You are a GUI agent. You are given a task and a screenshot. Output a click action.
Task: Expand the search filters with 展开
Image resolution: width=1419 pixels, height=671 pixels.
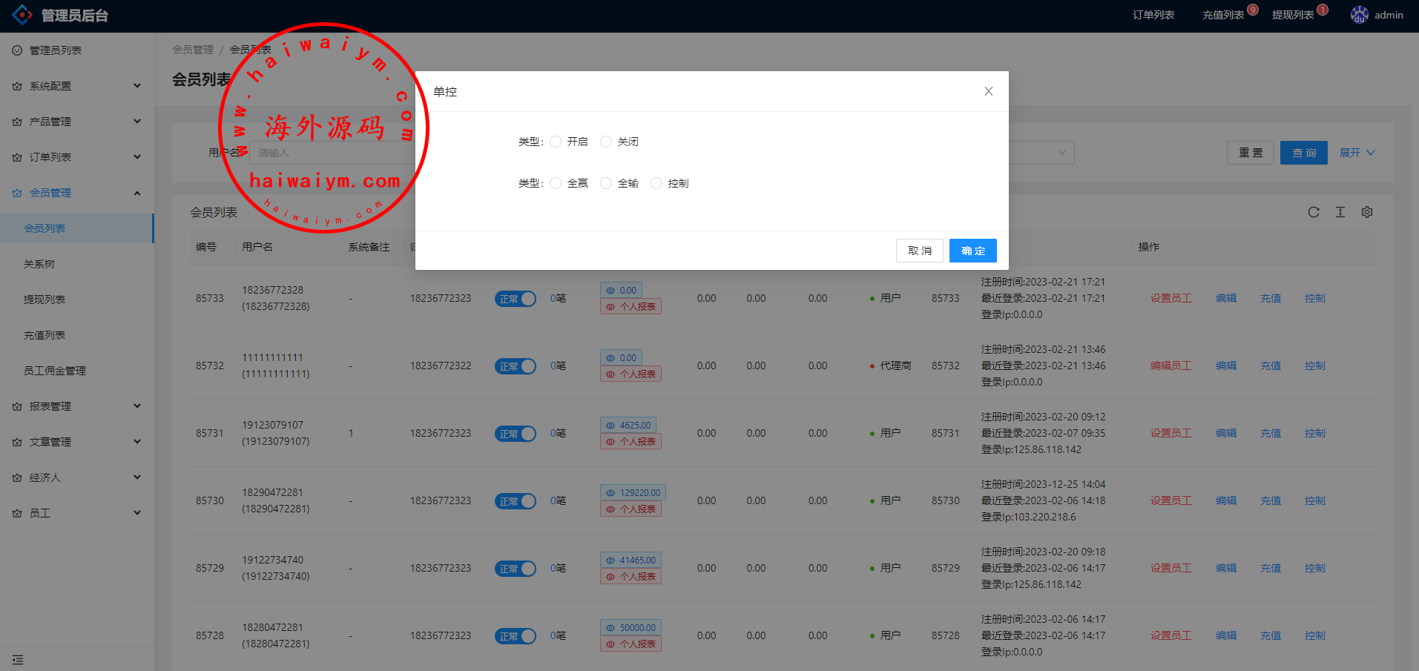click(x=1357, y=153)
